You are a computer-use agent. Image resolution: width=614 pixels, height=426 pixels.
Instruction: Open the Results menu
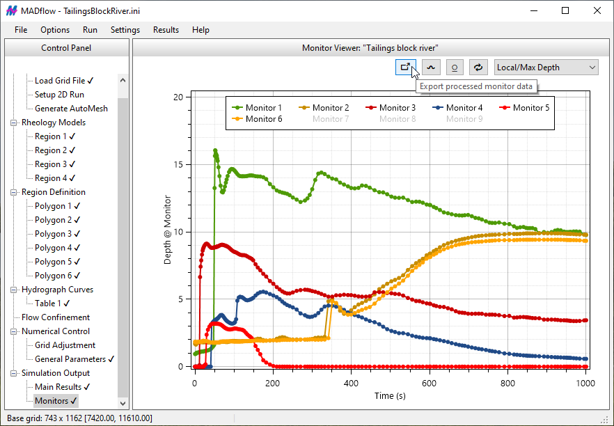(166, 30)
